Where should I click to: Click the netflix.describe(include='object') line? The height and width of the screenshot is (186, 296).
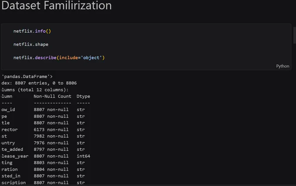click(x=59, y=57)
